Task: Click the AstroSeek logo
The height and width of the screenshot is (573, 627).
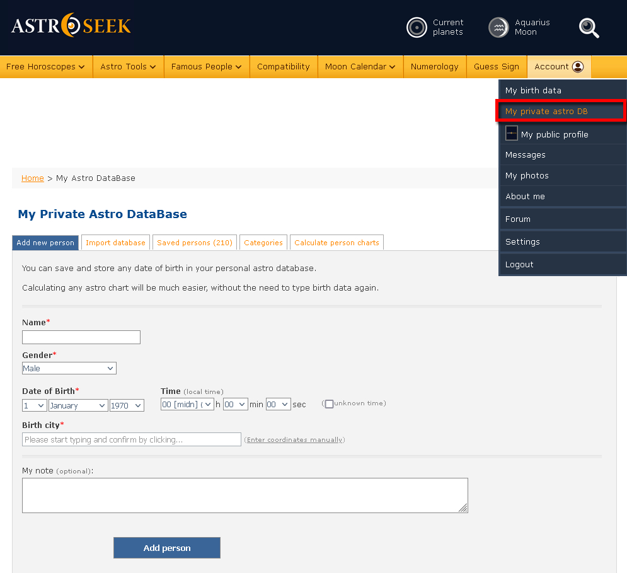Action: pyautogui.click(x=71, y=26)
